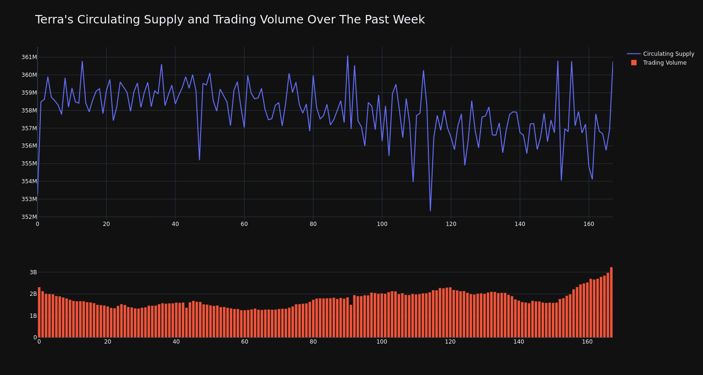Click the 353M y-axis label
This screenshot has height=375, width=703.
(x=30, y=199)
